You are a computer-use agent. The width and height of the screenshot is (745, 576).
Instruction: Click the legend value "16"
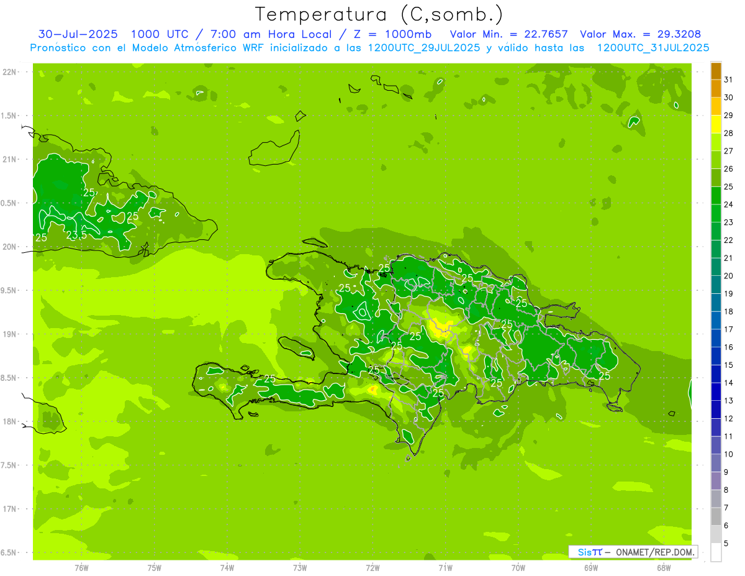(x=728, y=347)
